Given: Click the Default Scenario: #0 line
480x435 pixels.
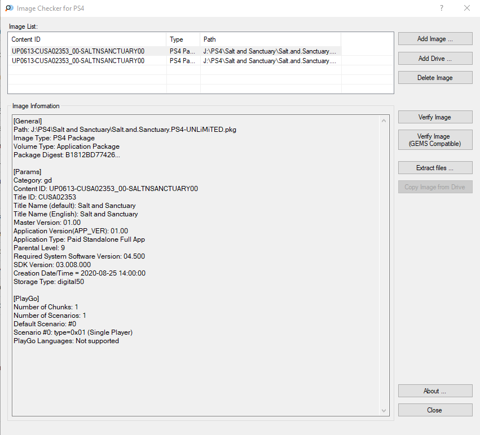Looking at the screenshot, I should coord(45,323).
